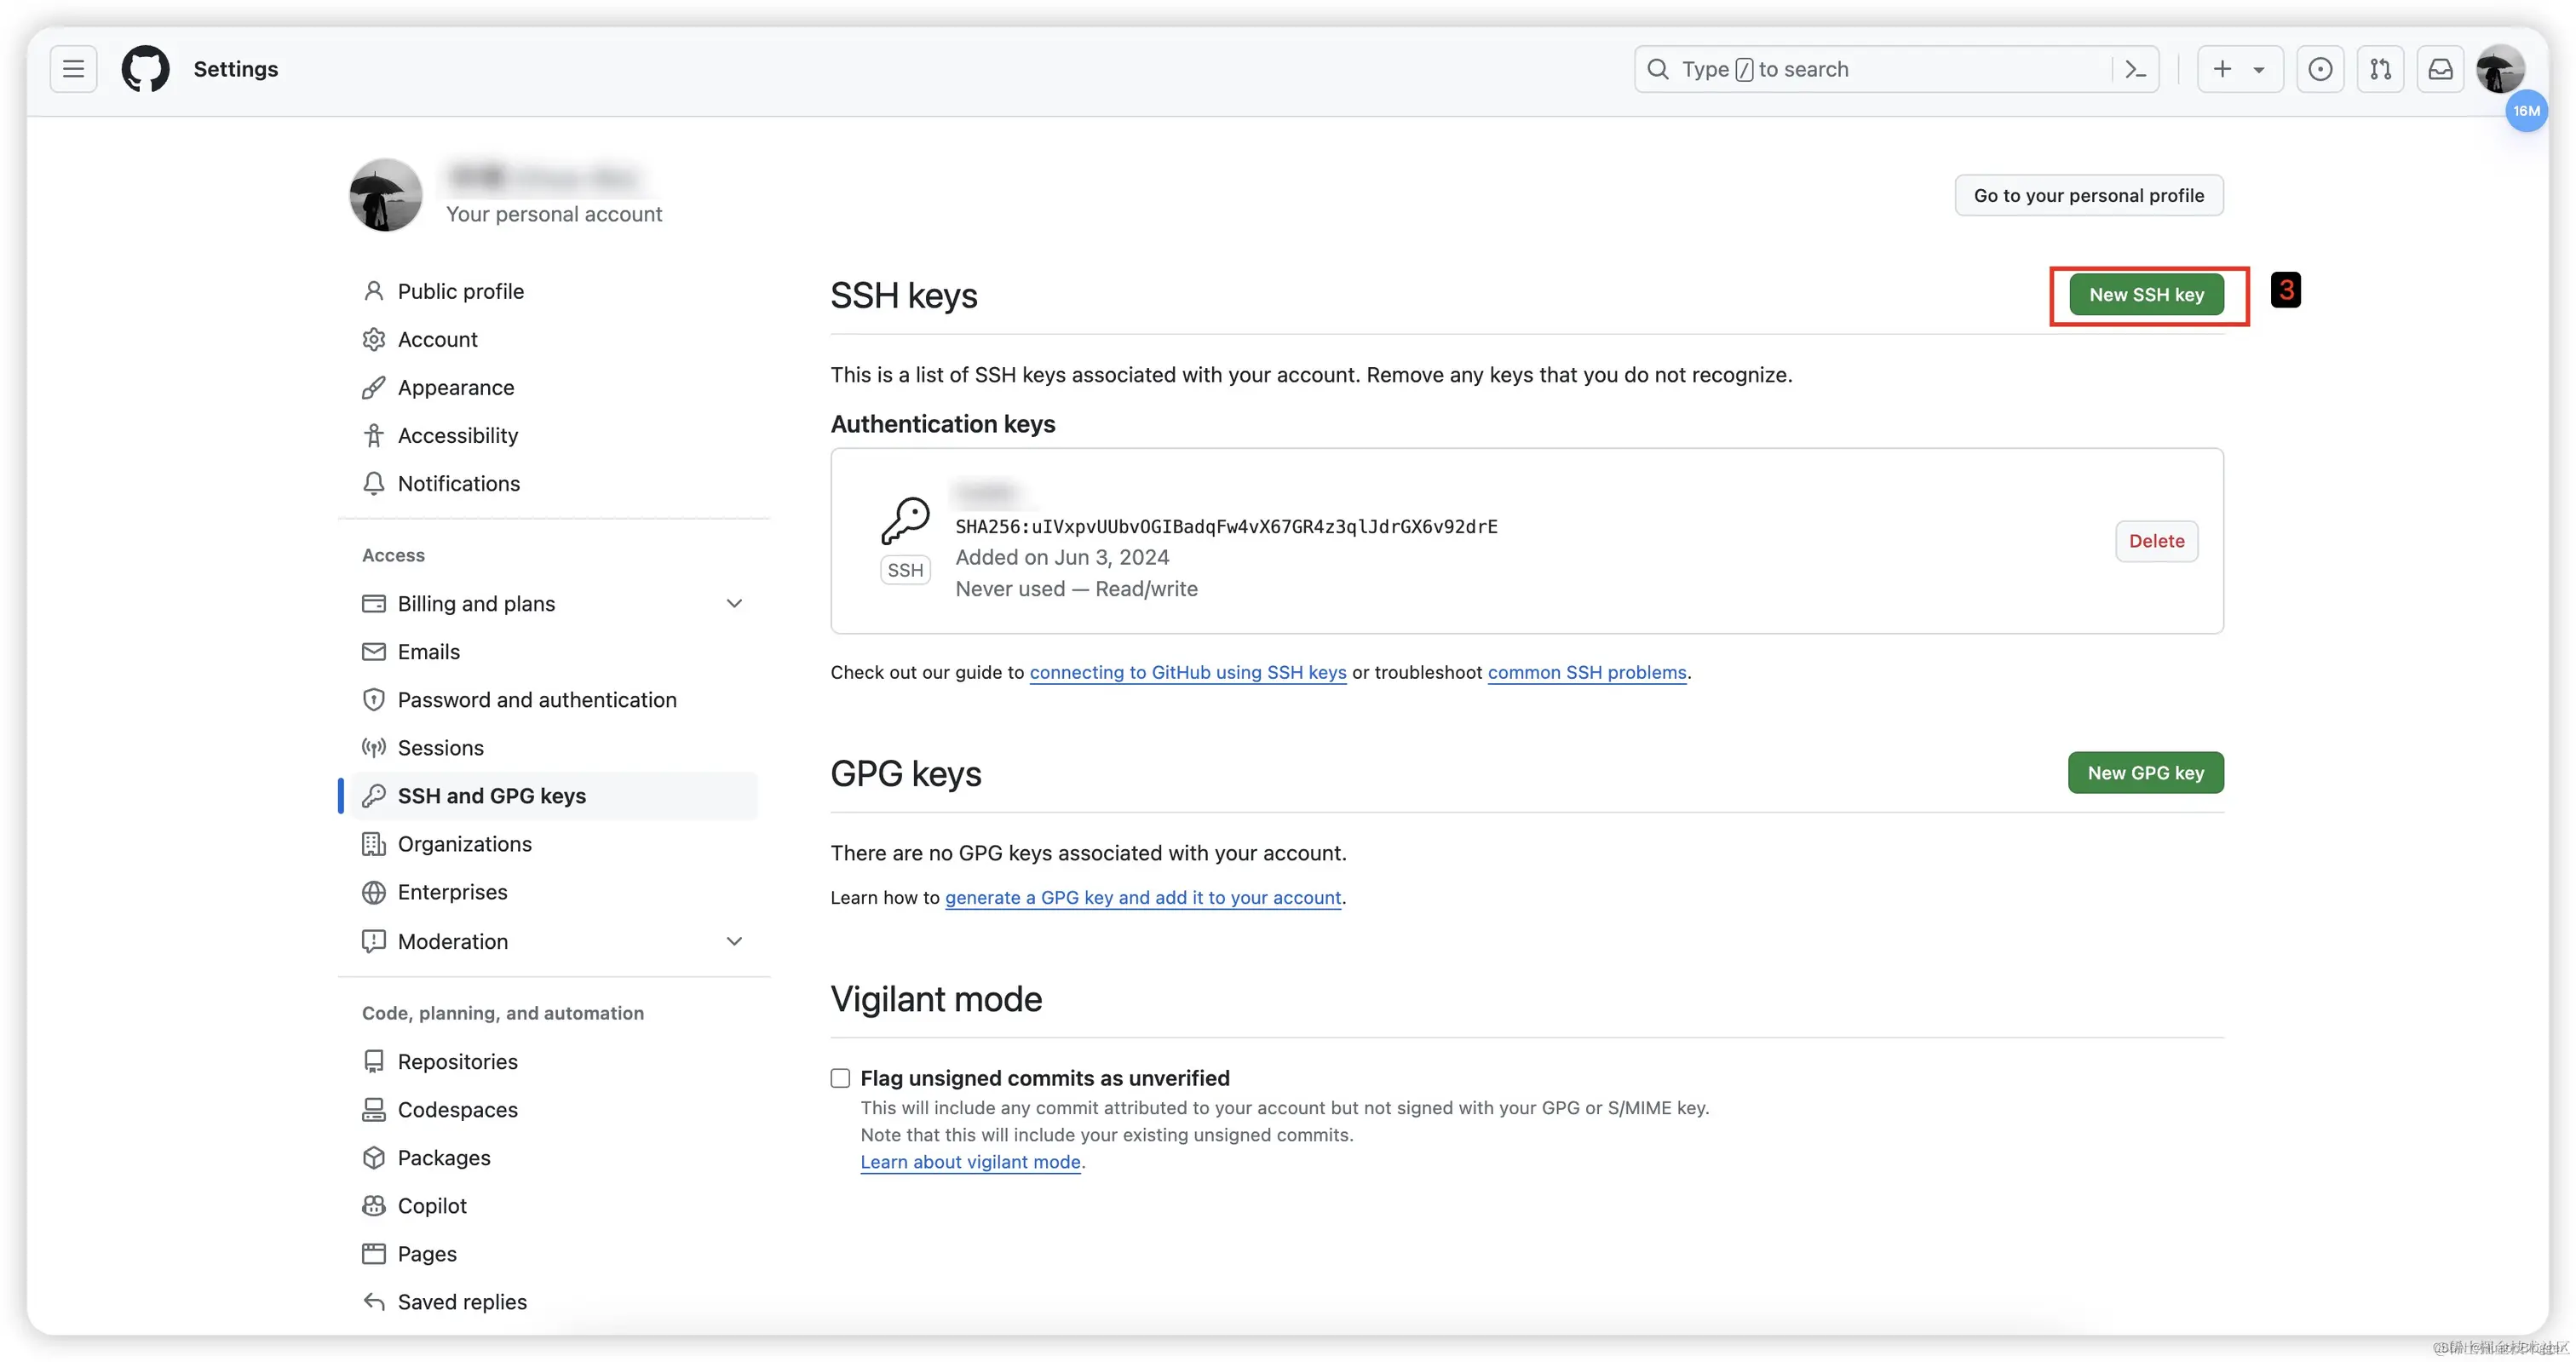Expand Billing and plans section
Viewport: 2576px width, 1362px height.
coord(734,603)
